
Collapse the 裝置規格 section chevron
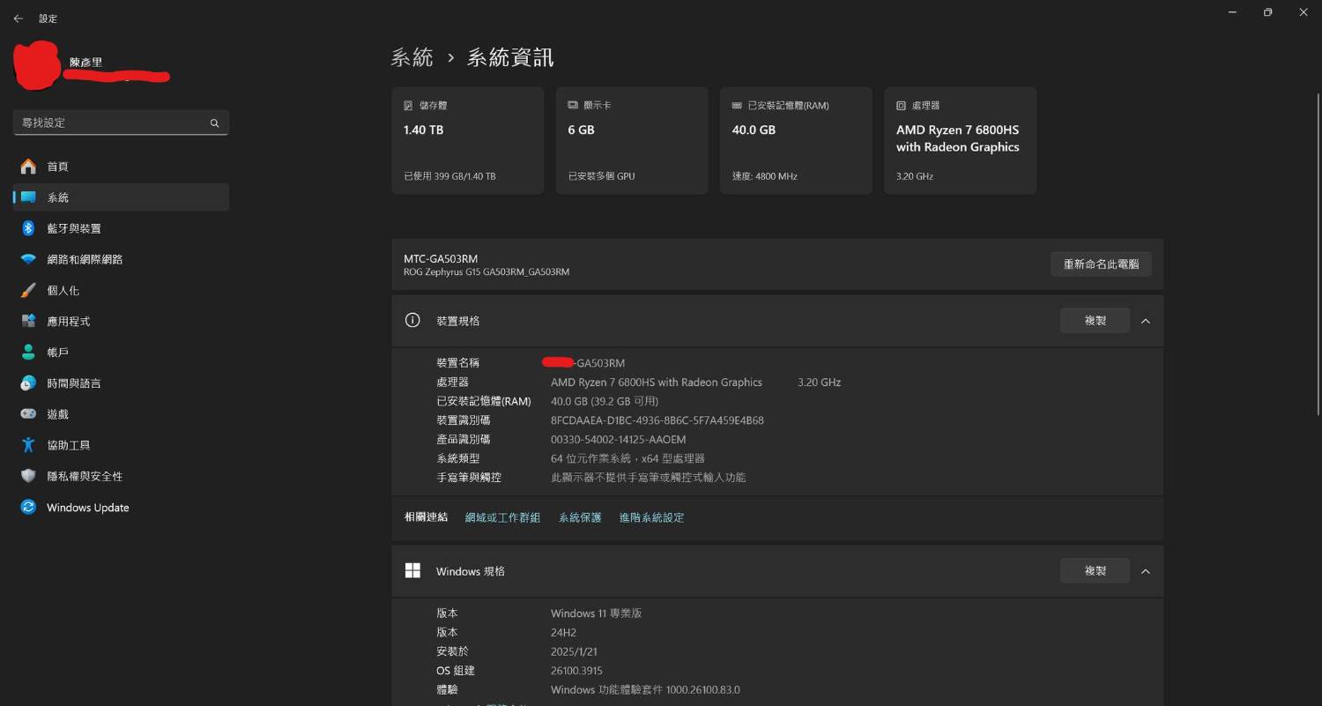(x=1146, y=321)
